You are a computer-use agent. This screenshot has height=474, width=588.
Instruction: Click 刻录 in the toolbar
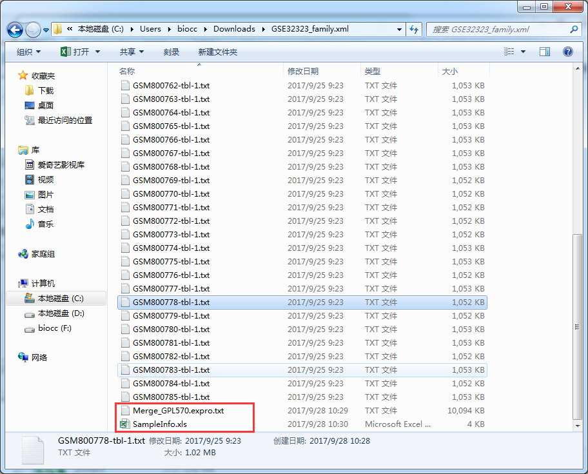tap(171, 52)
